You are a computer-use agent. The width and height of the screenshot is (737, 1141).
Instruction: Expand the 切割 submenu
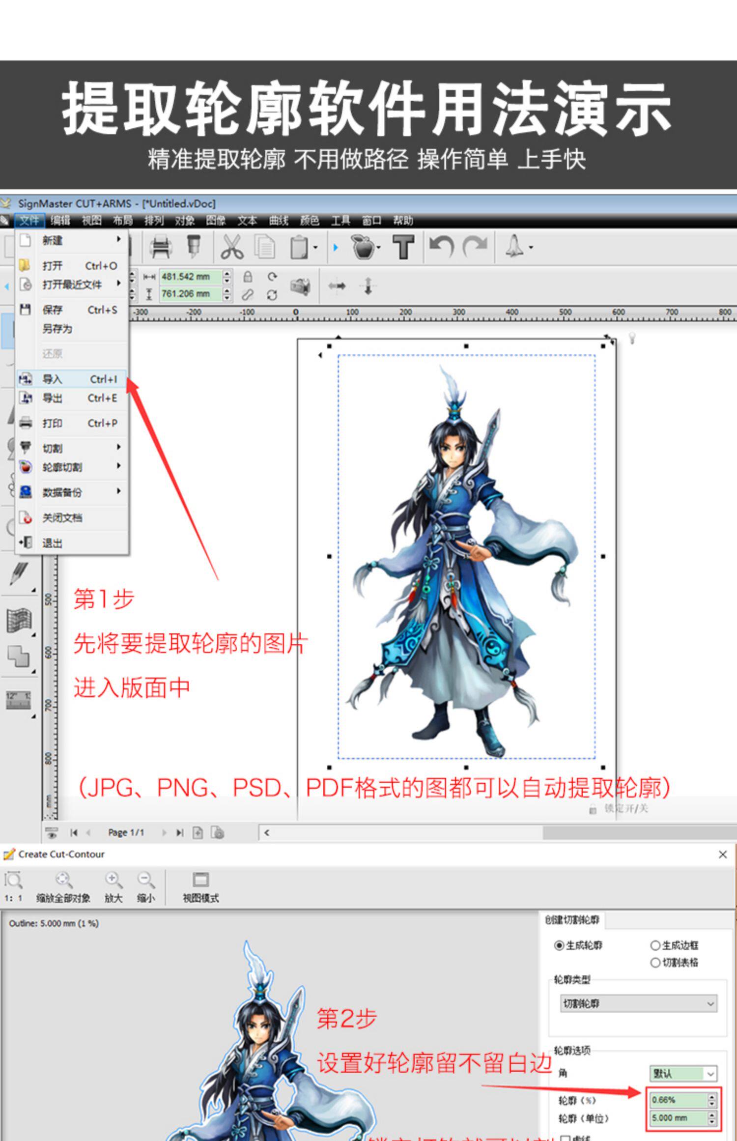[x=72, y=448]
